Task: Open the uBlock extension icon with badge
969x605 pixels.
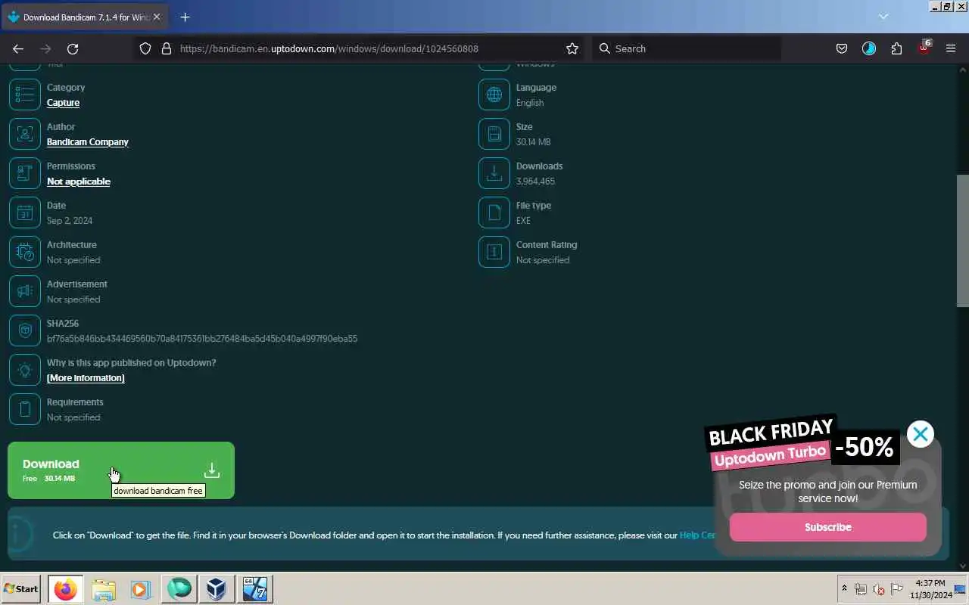Action: tap(924, 48)
